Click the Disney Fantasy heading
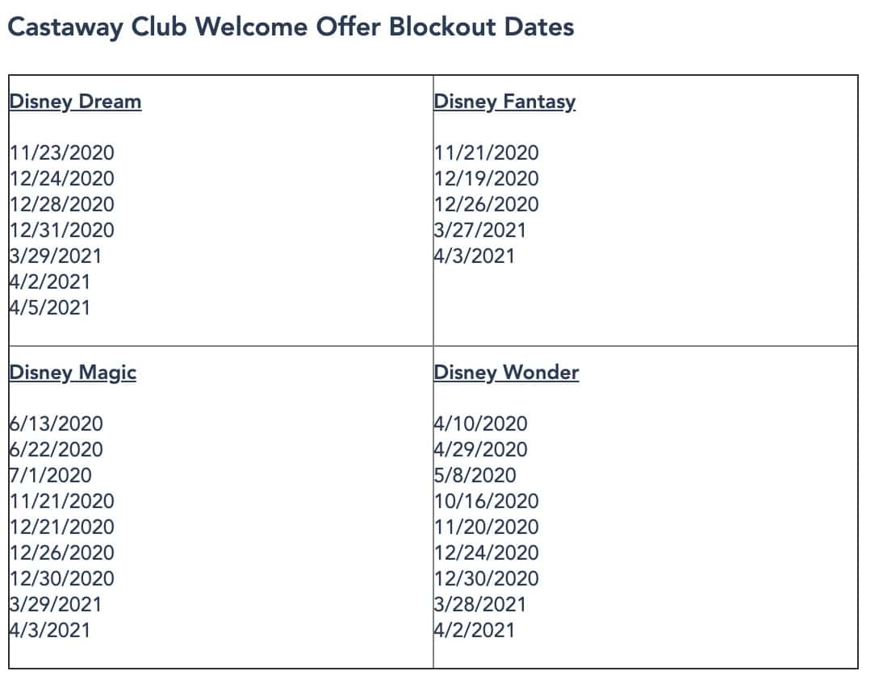Image resolution: width=883 pixels, height=692 pixels. point(504,102)
